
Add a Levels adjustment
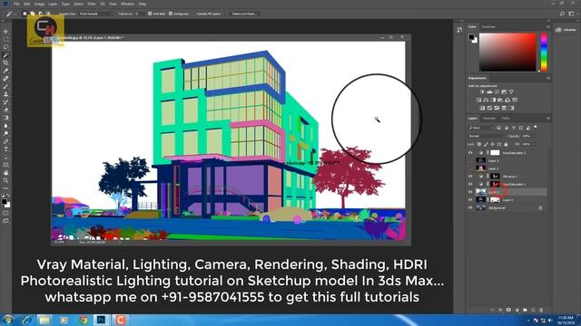(489, 91)
